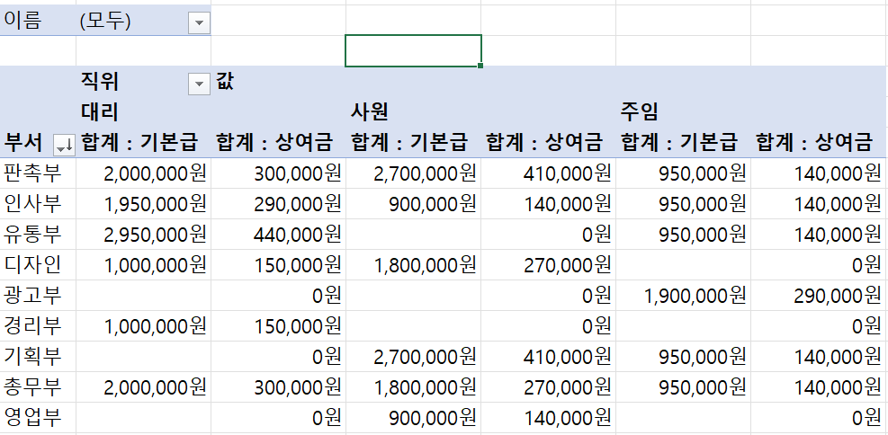
Task: Open the 부서 sort and filter dropdown
Action: coord(64,143)
